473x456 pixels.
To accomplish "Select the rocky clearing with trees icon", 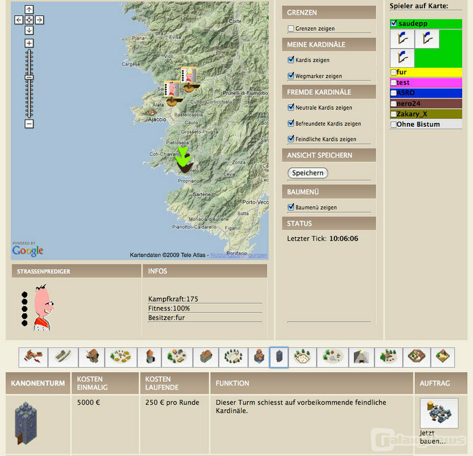I will coord(332,357).
